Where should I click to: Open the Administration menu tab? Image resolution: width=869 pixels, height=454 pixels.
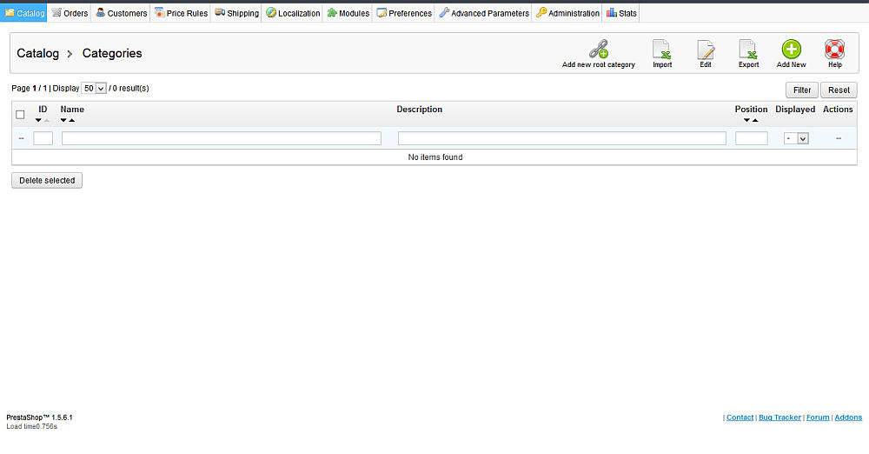pos(567,13)
